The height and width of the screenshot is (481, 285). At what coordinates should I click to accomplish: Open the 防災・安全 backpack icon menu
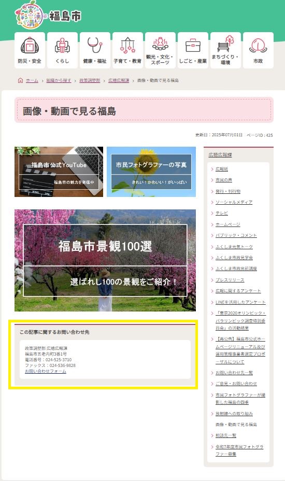pyautogui.click(x=30, y=50)
